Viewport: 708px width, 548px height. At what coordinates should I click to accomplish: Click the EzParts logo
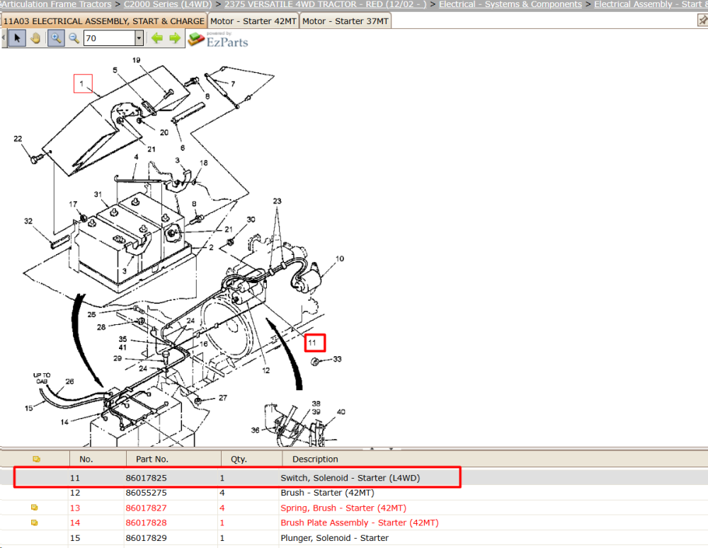click(x=218, y=40)
